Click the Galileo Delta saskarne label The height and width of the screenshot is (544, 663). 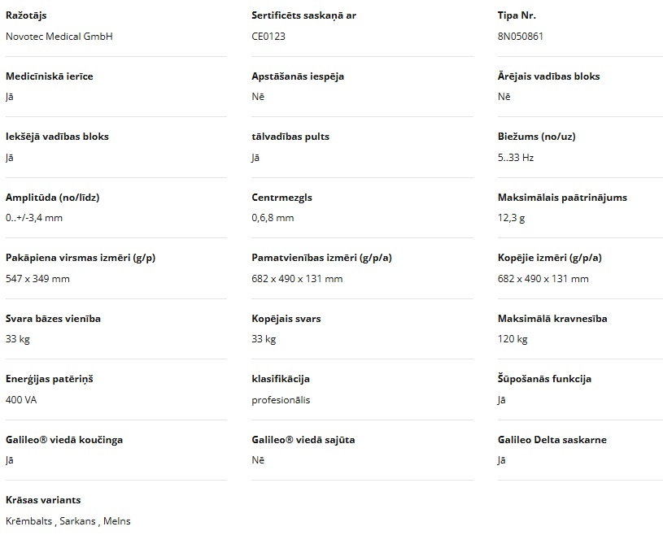pyautogui.click(x=552, y=440)
